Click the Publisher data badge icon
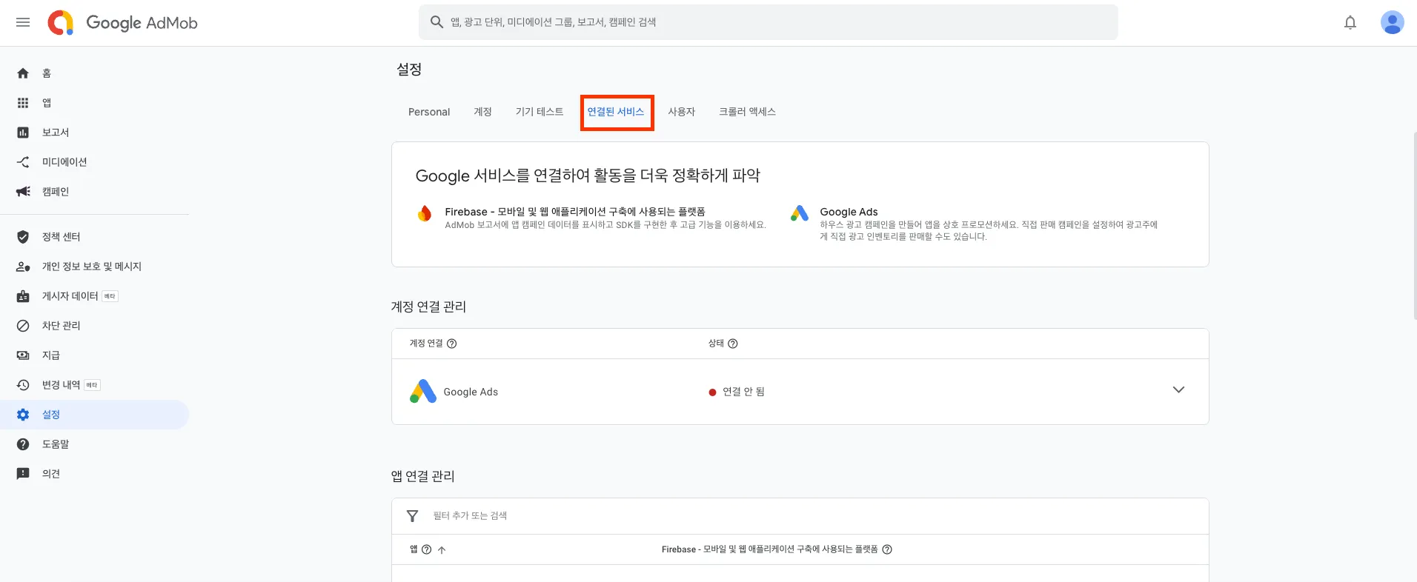This screenshot has width=1417, height=582. [23, 296]
